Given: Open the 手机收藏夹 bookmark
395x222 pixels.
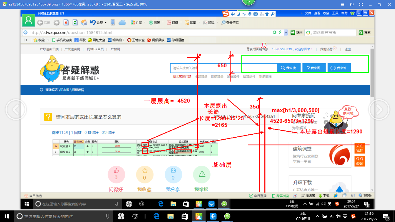Looking at the screenshot, I should [x=62, y=40].
